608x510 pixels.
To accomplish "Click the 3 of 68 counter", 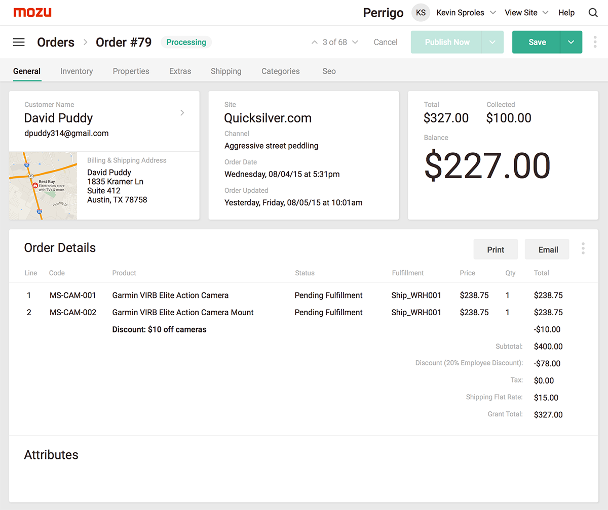I will [x=335, y=42].
